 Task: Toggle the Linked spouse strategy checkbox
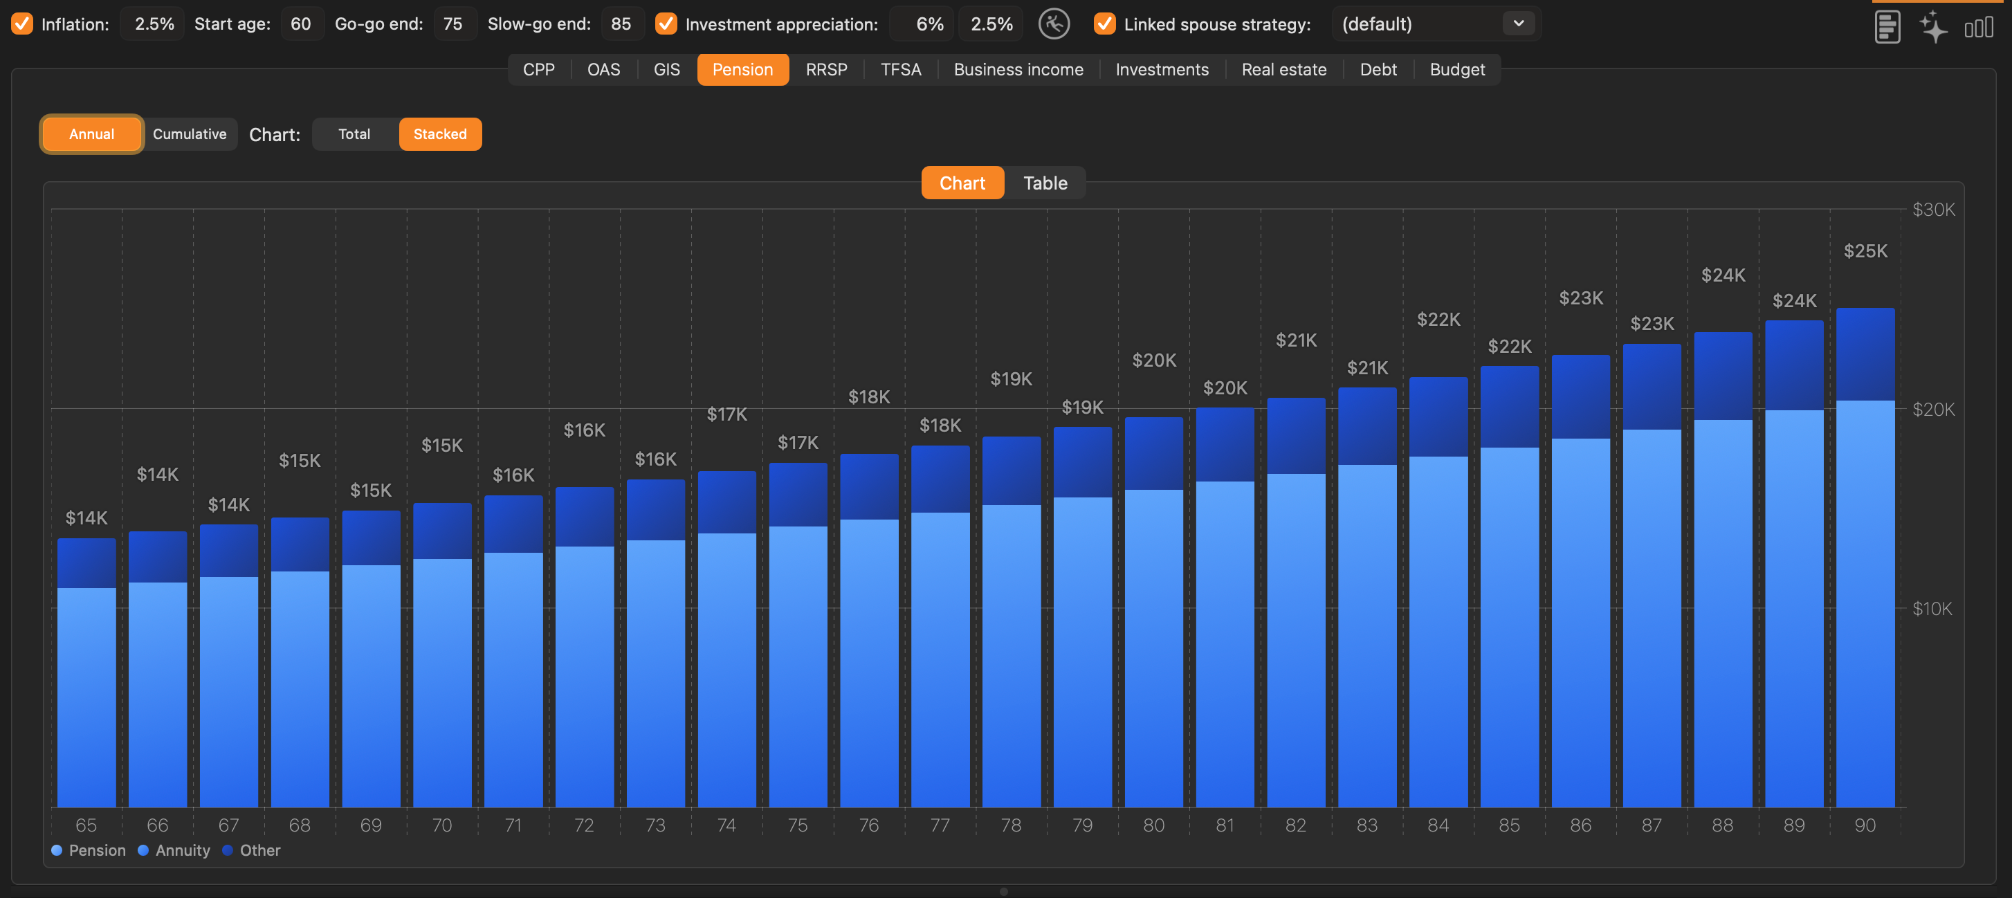click(1104, 24)
